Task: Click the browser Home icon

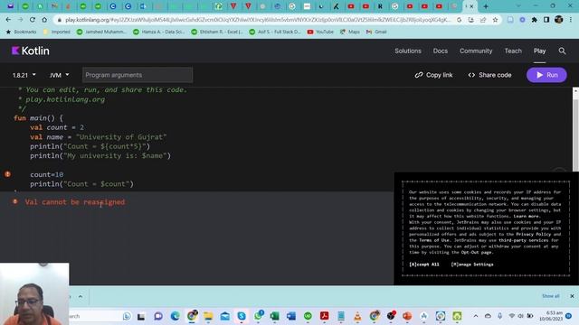Action: (44, 20)
